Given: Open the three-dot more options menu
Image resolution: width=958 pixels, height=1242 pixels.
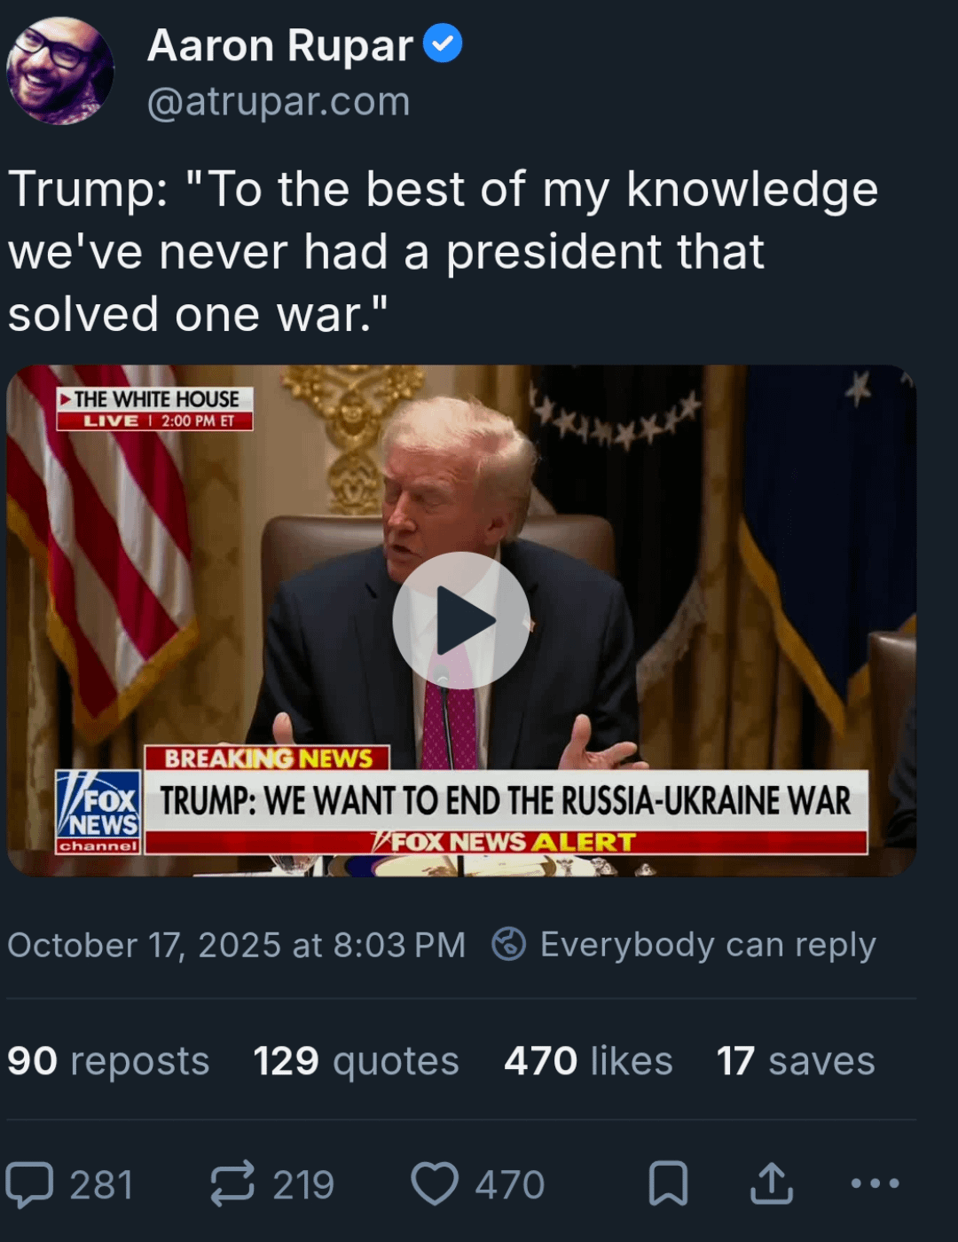Looking at the screenshot, I should [x=875, y=1183].
